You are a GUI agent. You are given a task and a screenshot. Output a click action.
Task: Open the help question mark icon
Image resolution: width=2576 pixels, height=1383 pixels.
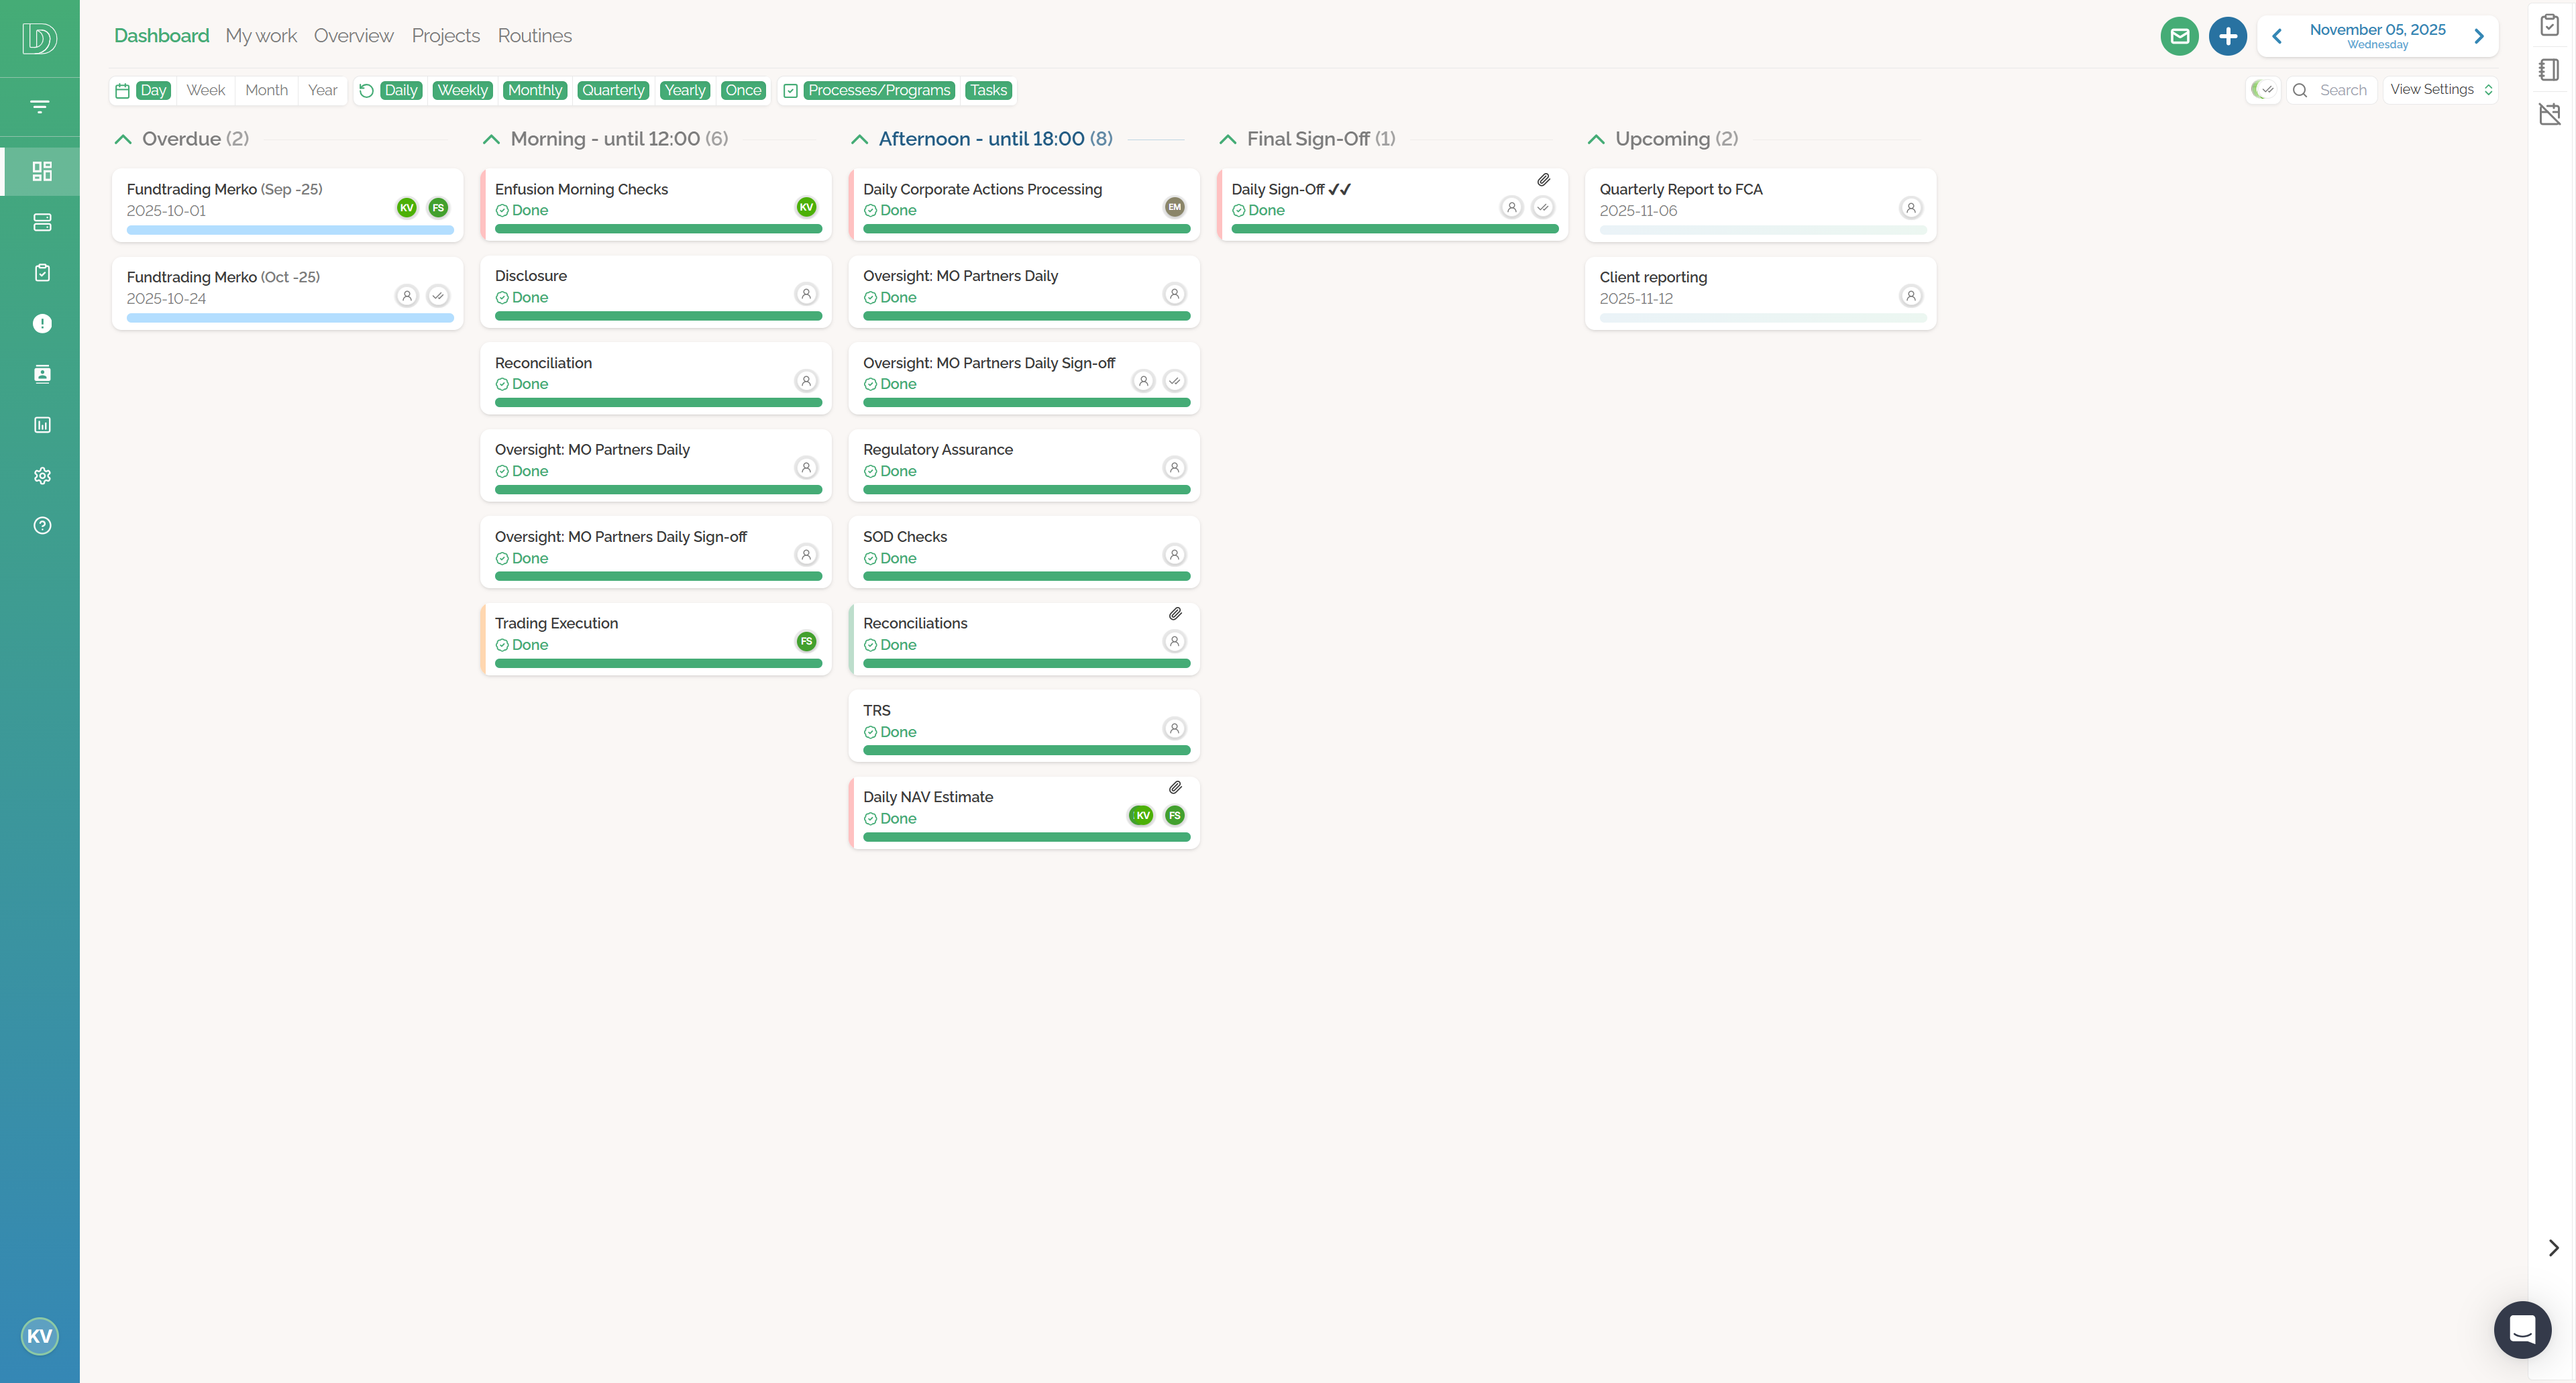(41, 525)
